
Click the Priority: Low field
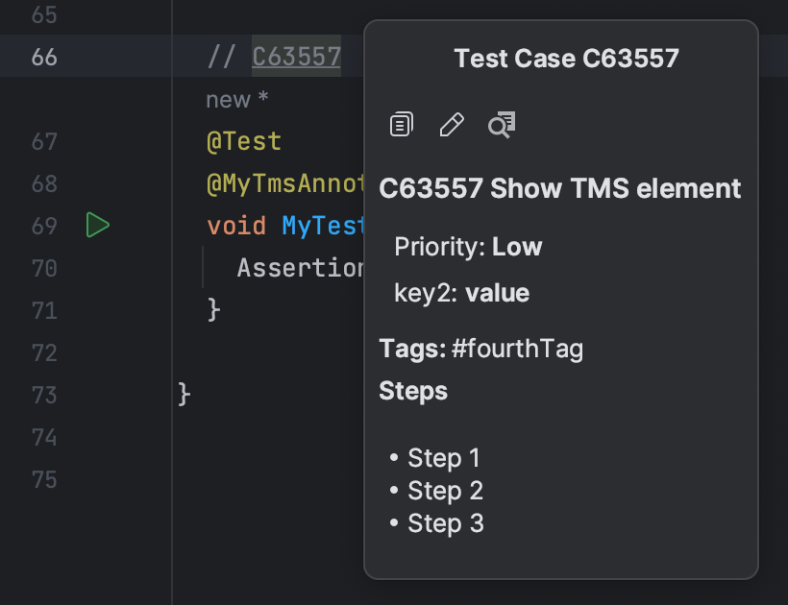point(467,246)
